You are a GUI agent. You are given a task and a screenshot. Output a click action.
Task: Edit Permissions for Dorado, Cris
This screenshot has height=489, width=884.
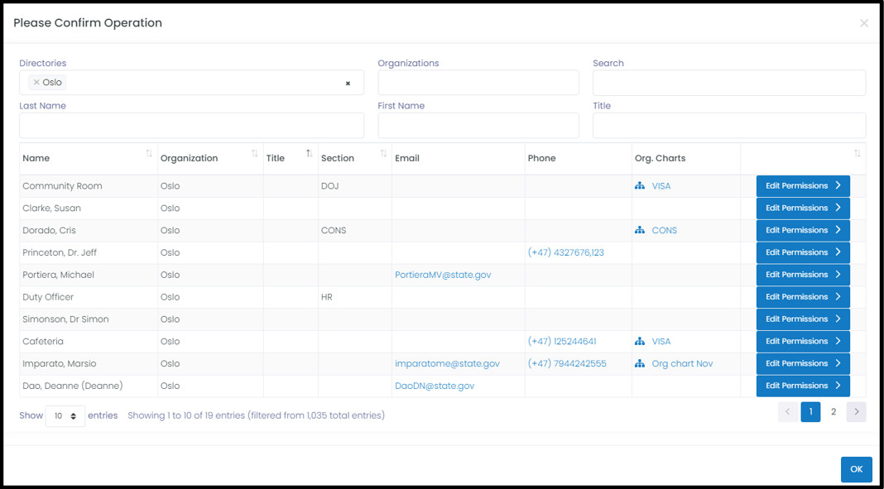click(x=803, y=230)
